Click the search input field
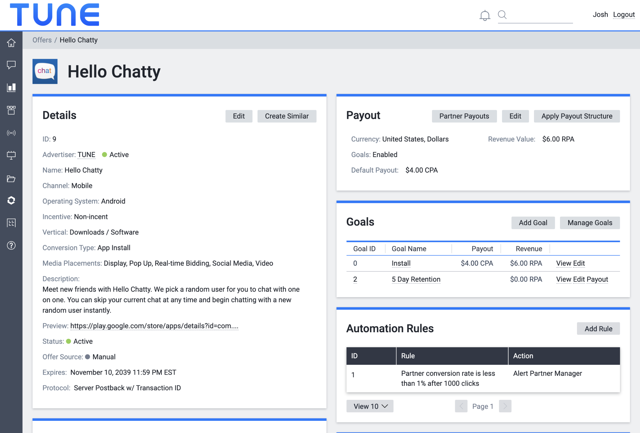This screenshot has width=640, height=433. 540,15
